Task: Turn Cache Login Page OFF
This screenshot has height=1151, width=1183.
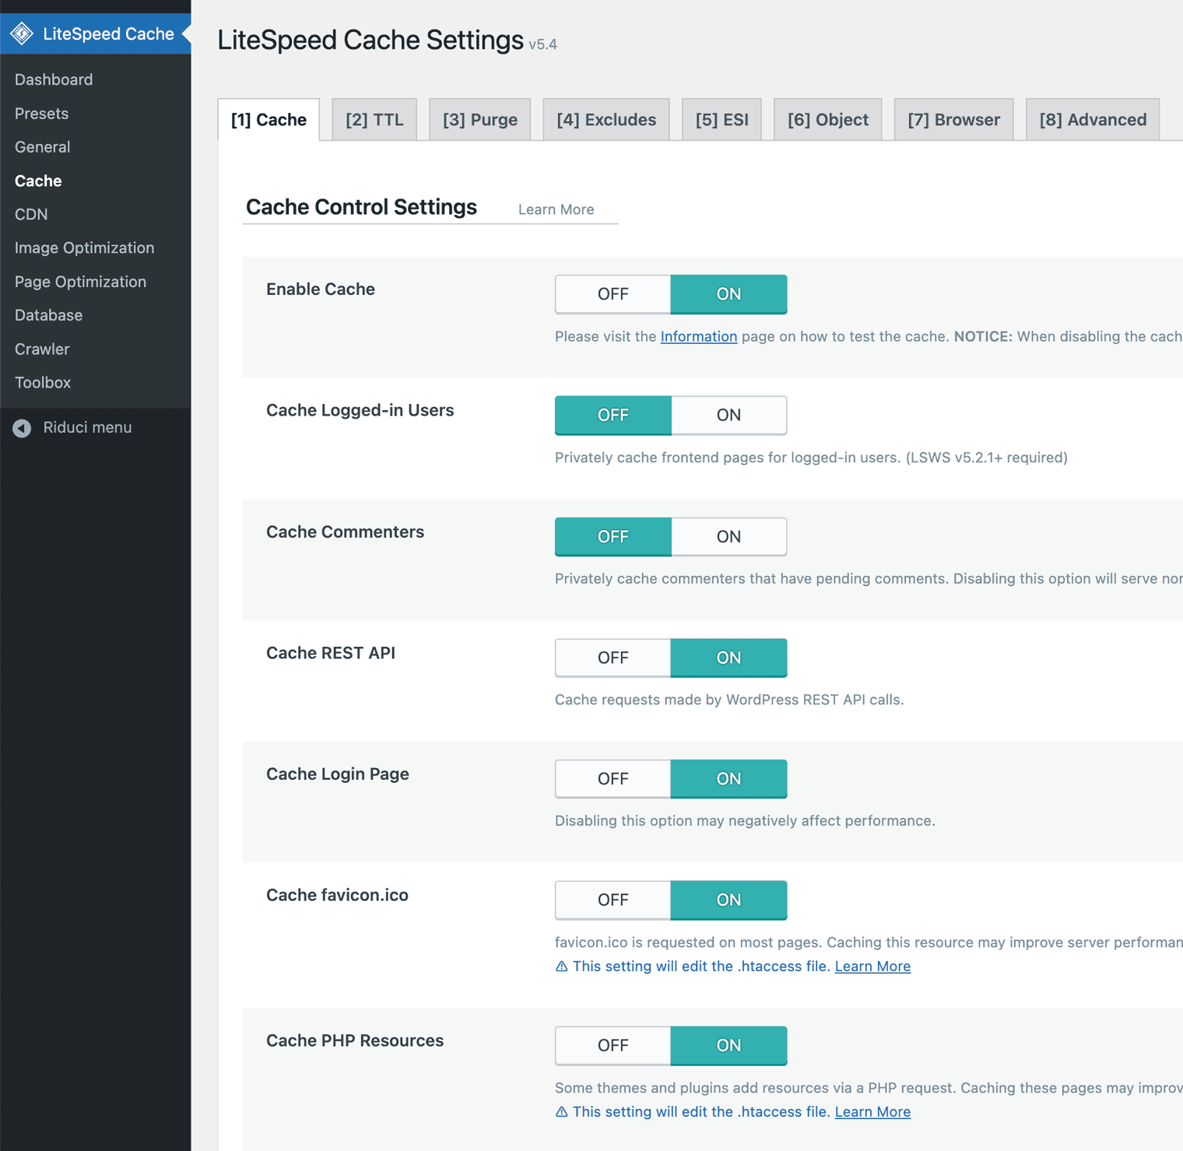Action: coord(613,779)
